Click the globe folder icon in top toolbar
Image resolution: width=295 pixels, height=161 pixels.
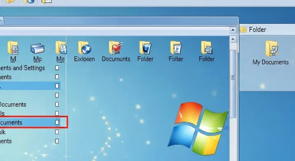click(29, 2)
